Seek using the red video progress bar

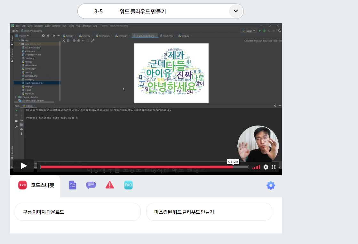click(145, 167)
